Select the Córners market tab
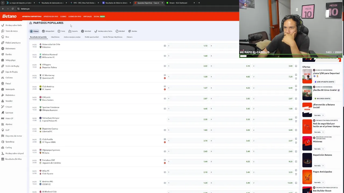 click(129, 37)
